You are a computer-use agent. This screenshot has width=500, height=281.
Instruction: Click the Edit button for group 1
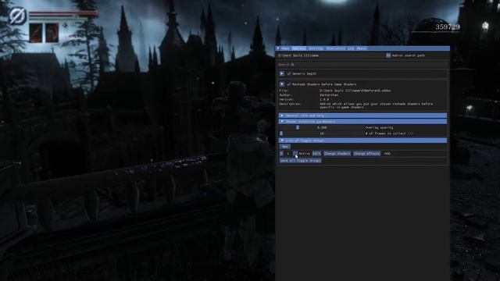coord(316,154)
